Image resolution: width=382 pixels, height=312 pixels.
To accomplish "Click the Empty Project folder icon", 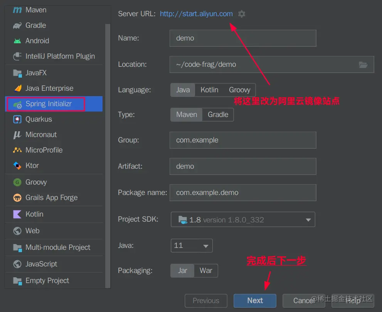I will point(17,281).
